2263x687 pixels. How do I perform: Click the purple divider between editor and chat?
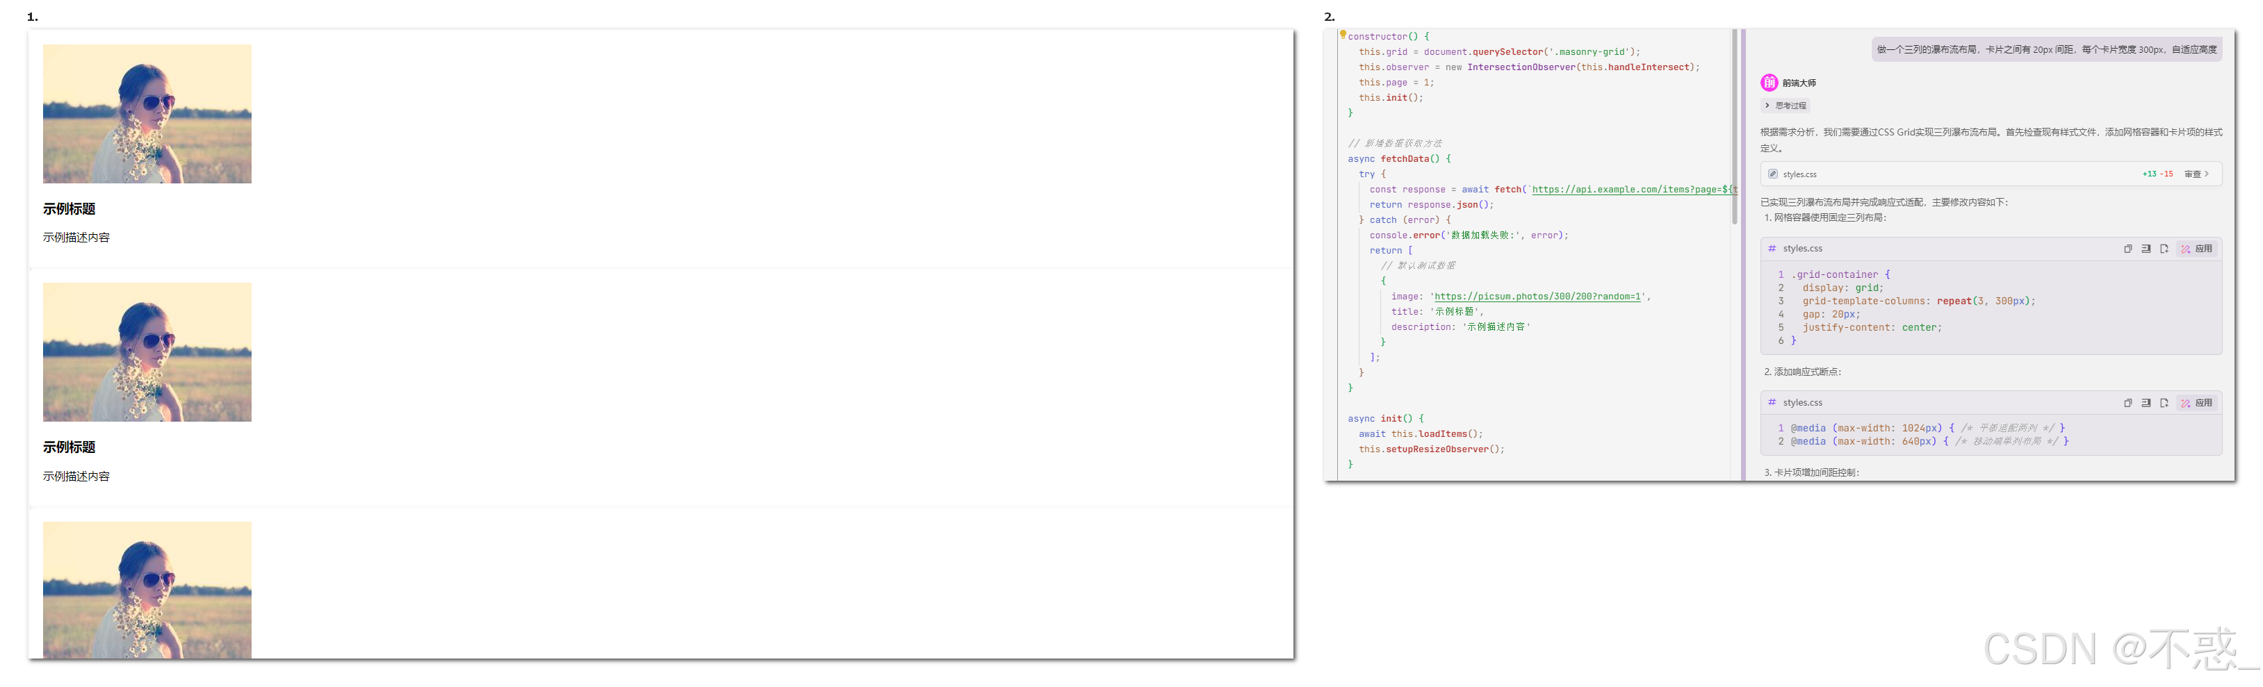[x=1743, y=255]
